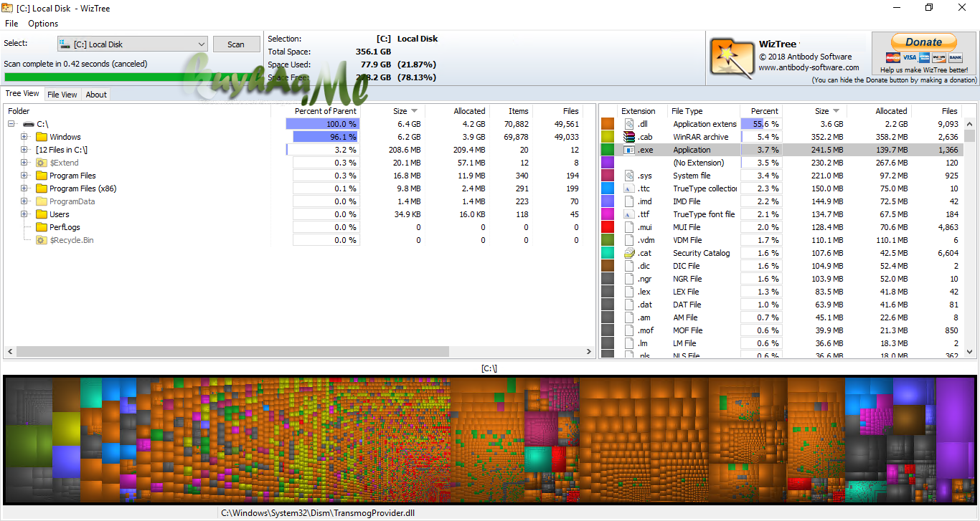The height and width of the screenshot is (521, 980).
Task: Click the tree view horizontal scrollbar
Action: point(232,352)
